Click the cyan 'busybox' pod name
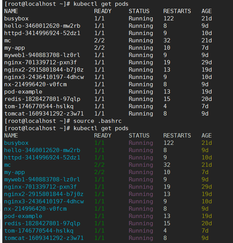Screen dimensions: 233x243 tap(17, 143)
